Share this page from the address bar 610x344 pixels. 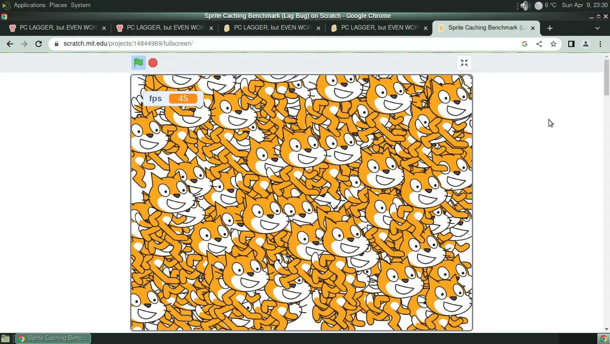(539, 44)
